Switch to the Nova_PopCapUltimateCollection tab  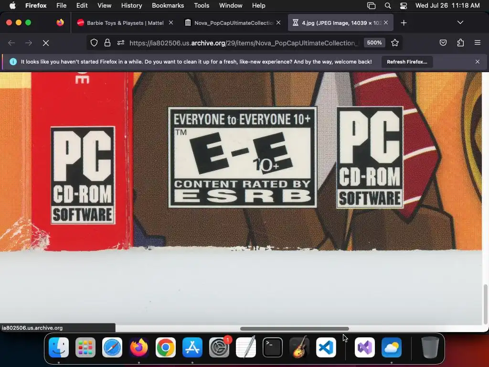tap(233, 23)
